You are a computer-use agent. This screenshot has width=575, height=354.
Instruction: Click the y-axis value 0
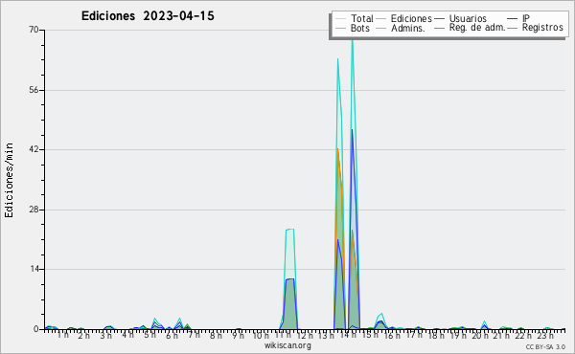[36, 329]
